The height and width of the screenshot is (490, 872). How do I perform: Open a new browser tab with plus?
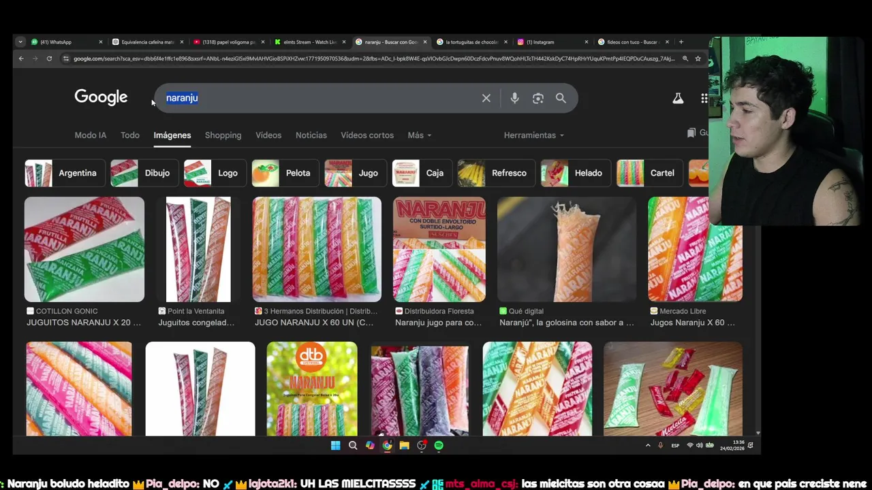[x=681, y=42]
